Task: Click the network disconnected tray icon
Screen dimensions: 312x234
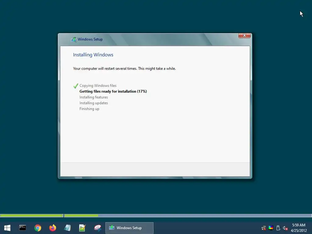Action: (264, 228)
